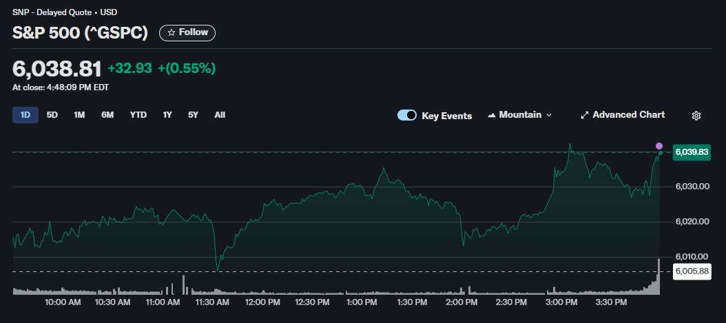Image resolution: width=726 pixels, height=323 pixels.
Task: Click the 12:00 PM time label
Action: pos(262,302)
